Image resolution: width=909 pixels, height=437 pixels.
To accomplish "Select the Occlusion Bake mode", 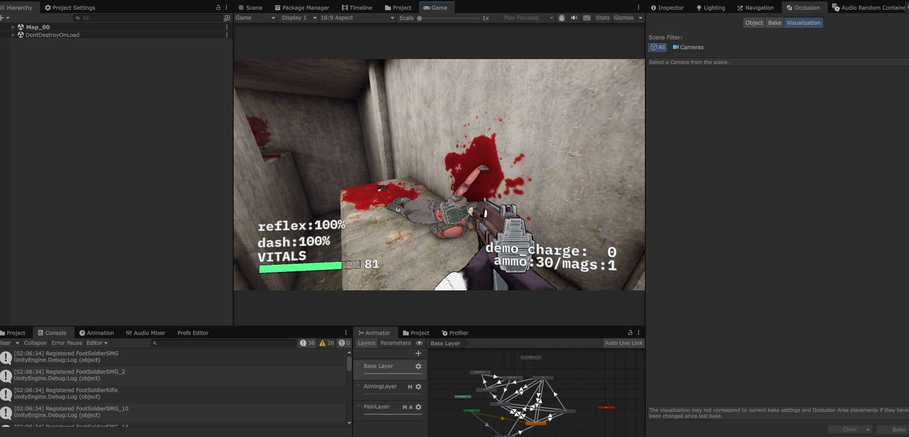I will pyautogui.click(x=775, y=23).
